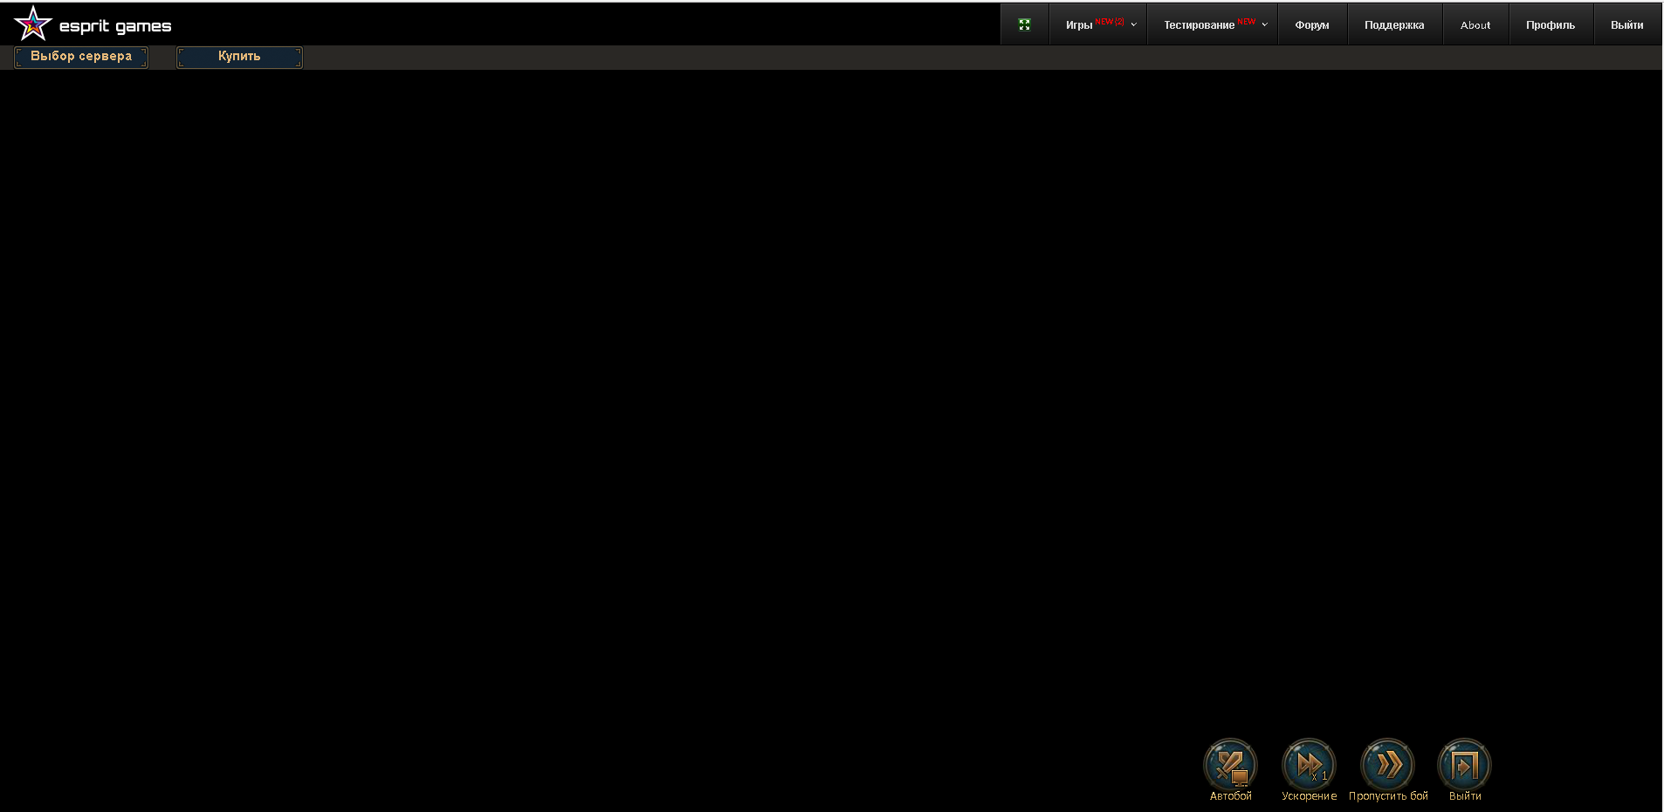
Task: Toggle fullscreen with the green arrows icon
Action: [1024, 24]
